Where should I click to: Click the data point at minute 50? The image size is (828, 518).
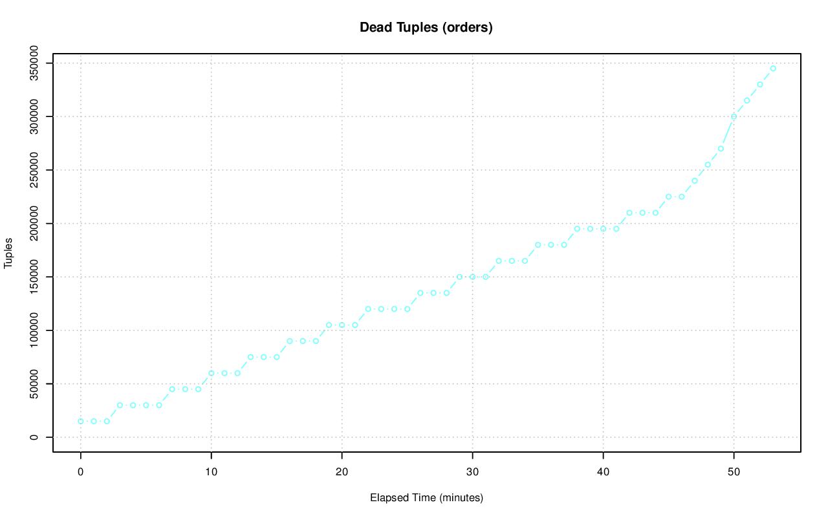coord(734,116)
